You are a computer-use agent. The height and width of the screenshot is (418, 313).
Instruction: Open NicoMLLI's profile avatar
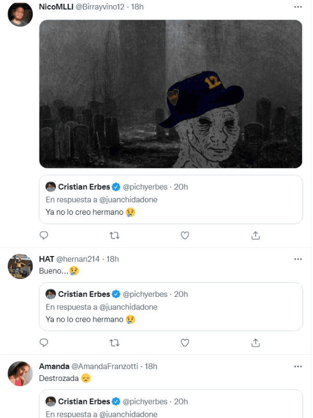20,14
